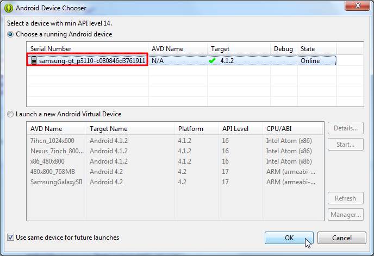Click the CPU/ABI column header
374x256 pixels.
pos(292,129)
